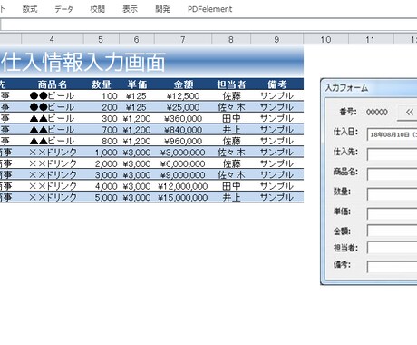Click the 単価 input field in form
Viewport: 417px width, 345px height.
393,214
